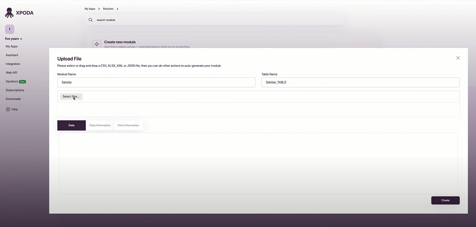Image resolution: width=476 pixels, height=227 pixels.
Task: Click the Create button
Action: pos(445,201)
